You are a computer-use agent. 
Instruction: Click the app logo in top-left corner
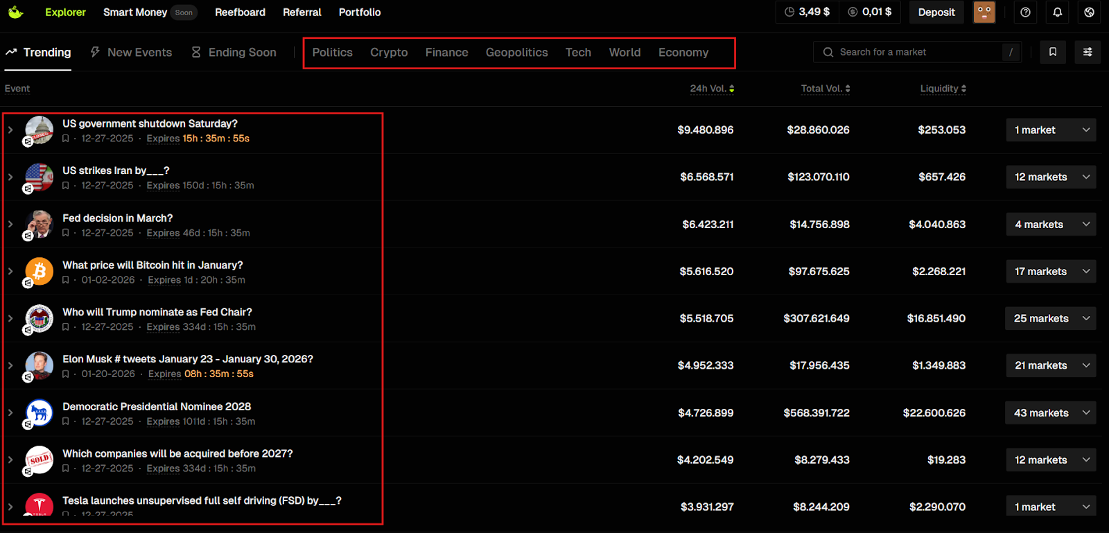pos(15,12)
